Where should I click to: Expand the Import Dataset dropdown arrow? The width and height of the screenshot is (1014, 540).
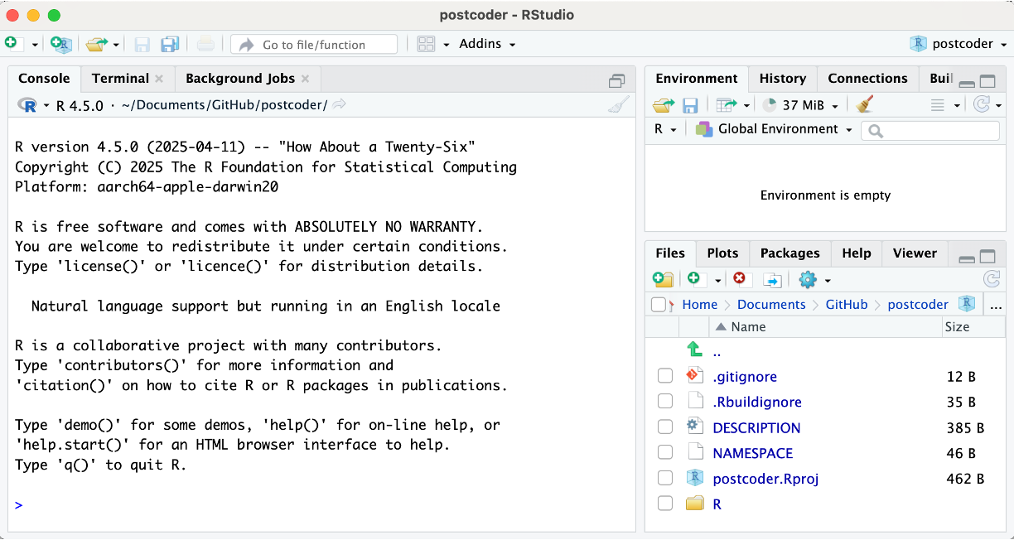[x=746, y=105]
